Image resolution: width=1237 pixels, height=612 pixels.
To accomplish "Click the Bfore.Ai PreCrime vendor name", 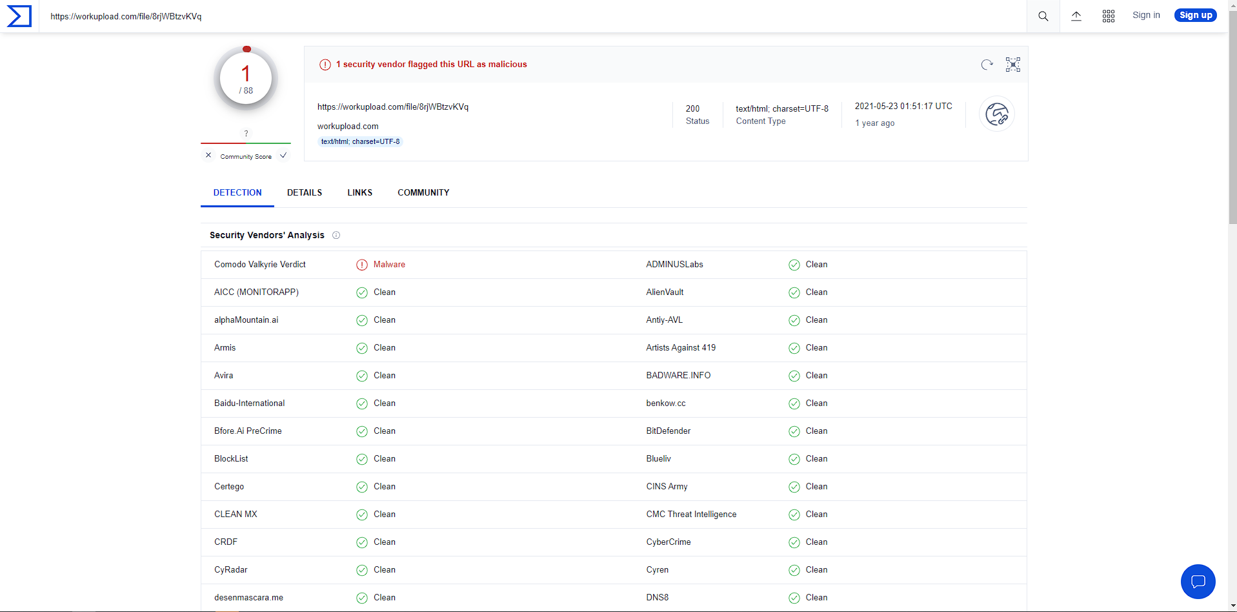I will [x=248, y=431].
